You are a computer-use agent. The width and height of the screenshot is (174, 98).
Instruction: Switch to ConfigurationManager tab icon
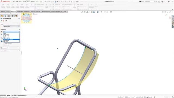(9, 16)
